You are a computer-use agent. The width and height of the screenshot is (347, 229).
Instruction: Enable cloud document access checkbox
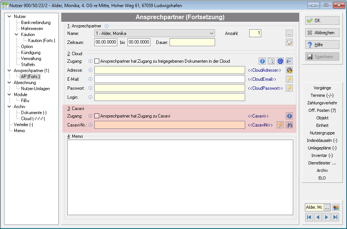(x=97, y=61)
